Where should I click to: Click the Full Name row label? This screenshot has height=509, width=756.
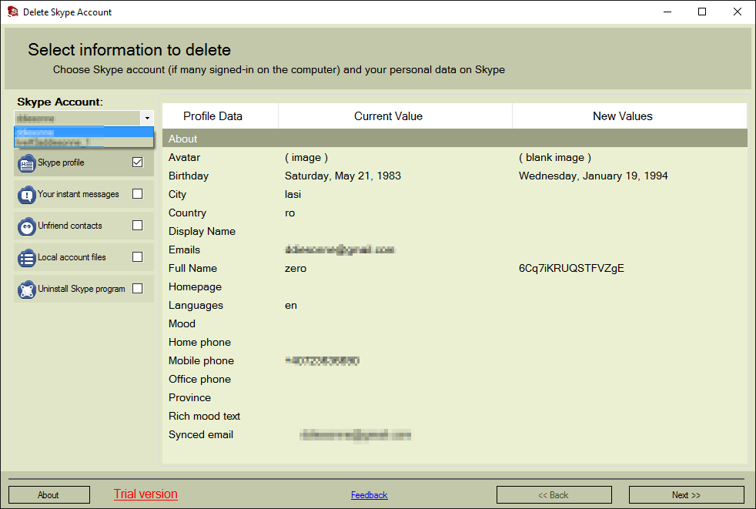pos(193,268)
